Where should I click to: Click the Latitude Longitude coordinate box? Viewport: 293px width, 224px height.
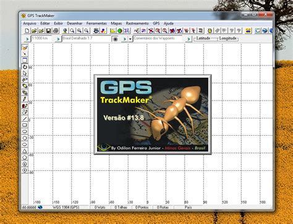tap(216, 39)
